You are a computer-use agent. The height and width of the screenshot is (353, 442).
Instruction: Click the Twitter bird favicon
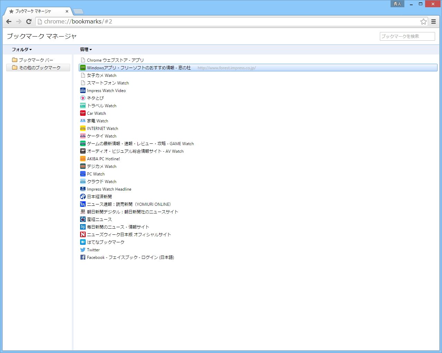tap(83, 250)
